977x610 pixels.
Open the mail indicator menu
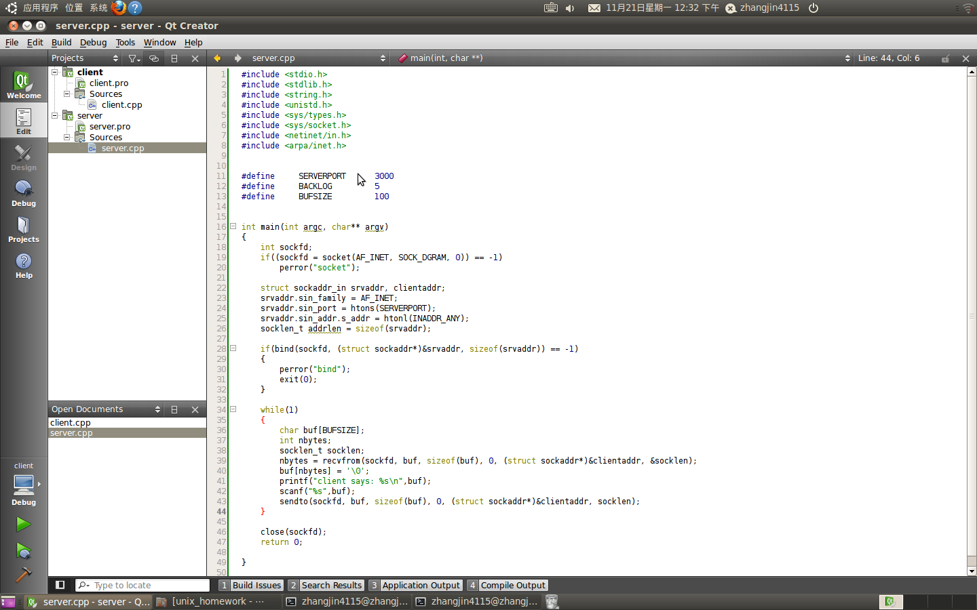594,8
